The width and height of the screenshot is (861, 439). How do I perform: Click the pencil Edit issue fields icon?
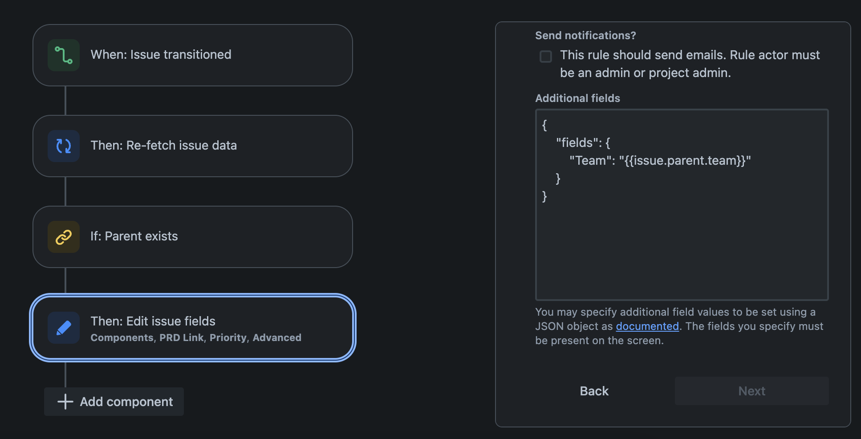64,328
